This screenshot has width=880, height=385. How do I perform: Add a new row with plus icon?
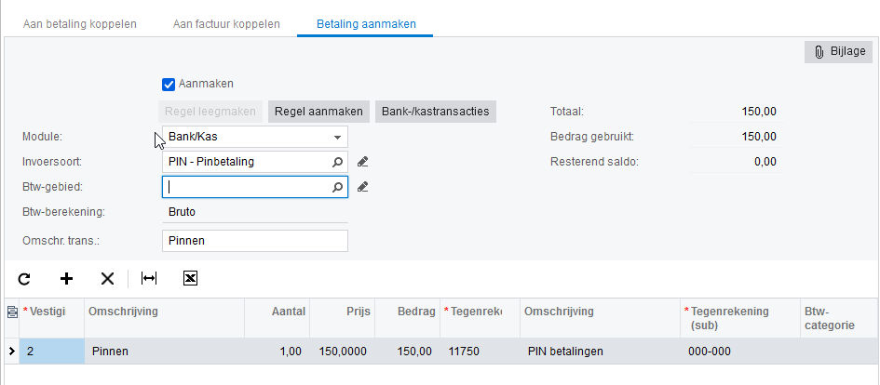(66, 278)
